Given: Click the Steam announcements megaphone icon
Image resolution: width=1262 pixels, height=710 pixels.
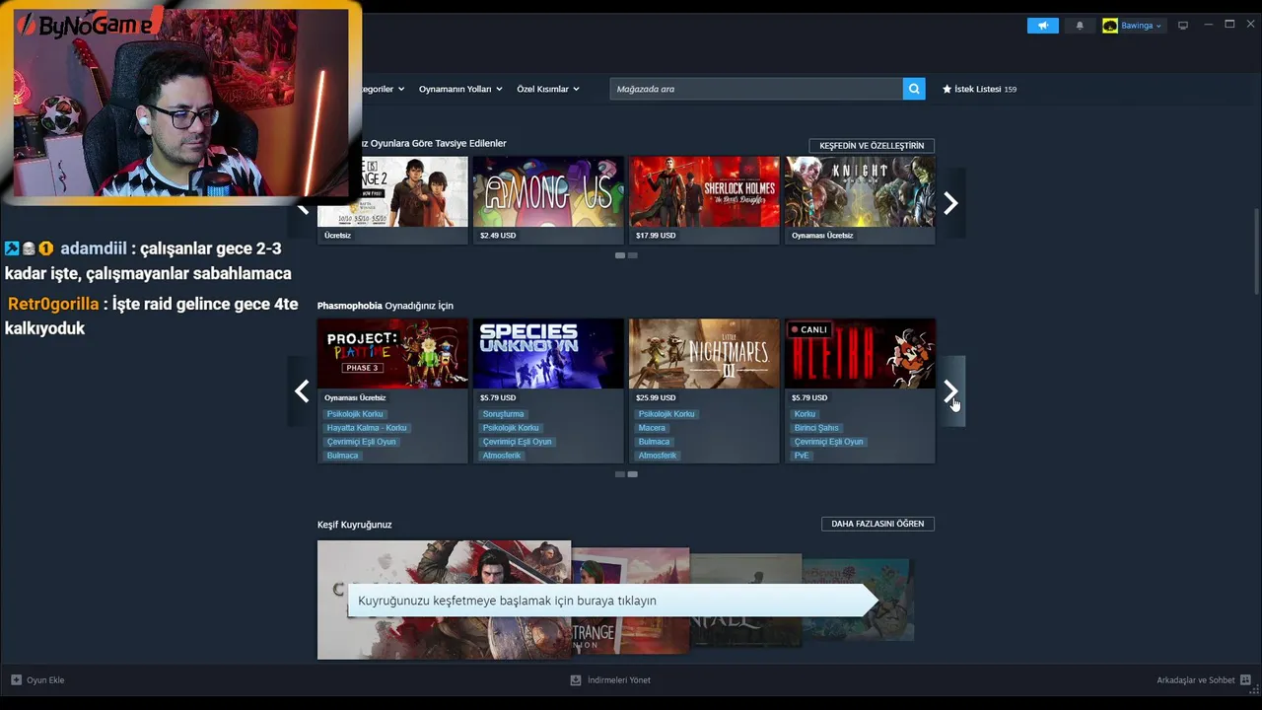Looking at the screenshot, I should tap(1042, 26).
